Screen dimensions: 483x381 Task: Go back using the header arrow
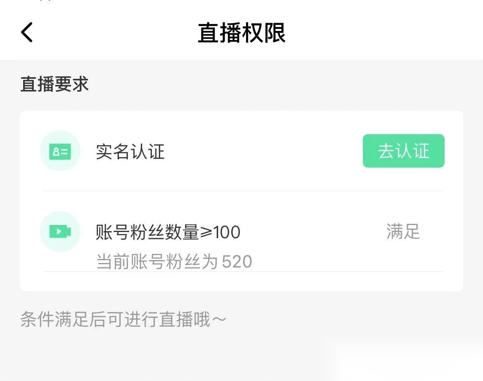coord(27,32)
